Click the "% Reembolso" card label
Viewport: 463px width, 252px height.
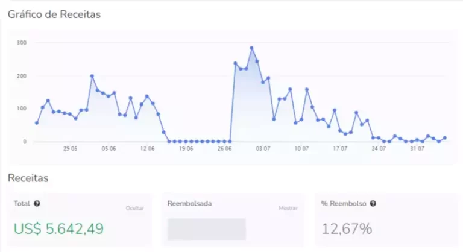344,204
